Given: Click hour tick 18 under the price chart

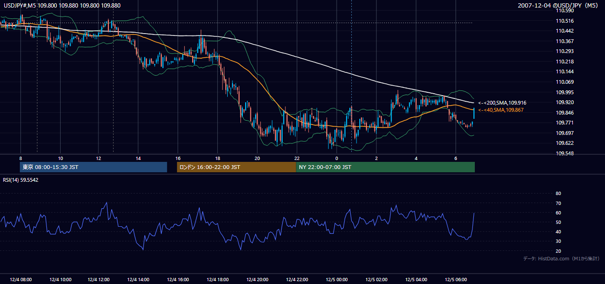Looking at the screenshot, I should pos(218,158).
